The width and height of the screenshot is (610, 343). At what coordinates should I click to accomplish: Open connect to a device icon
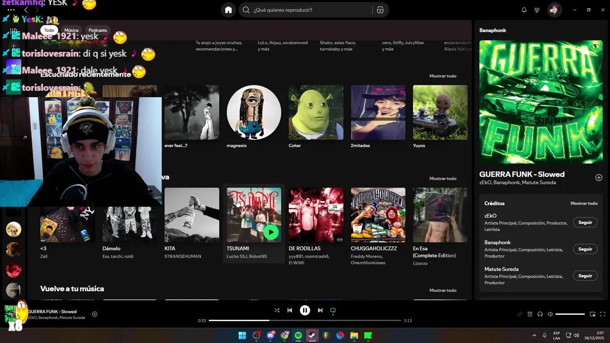[x=540, y=314]
